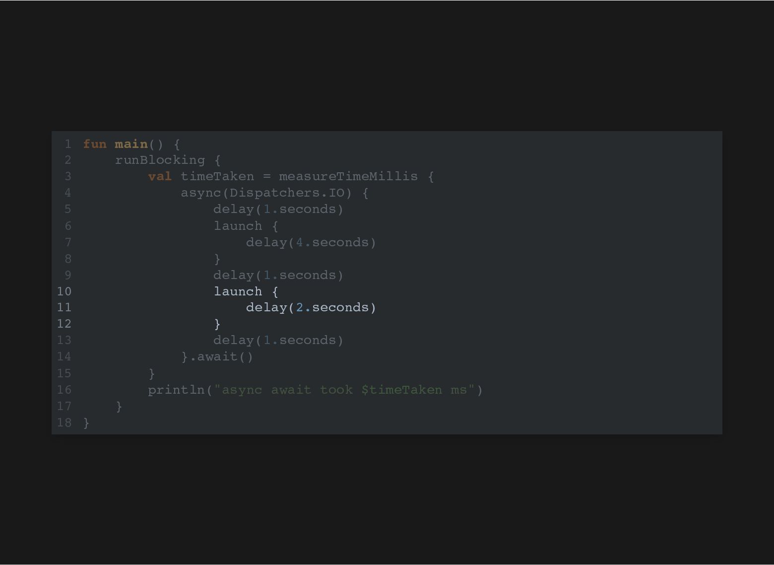Click line number 10 in gutter
Image resolution: width=774 pixels, height=565 pixels.
[64, 291]
